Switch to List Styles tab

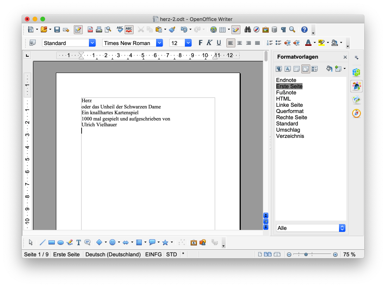coord(315,69)
